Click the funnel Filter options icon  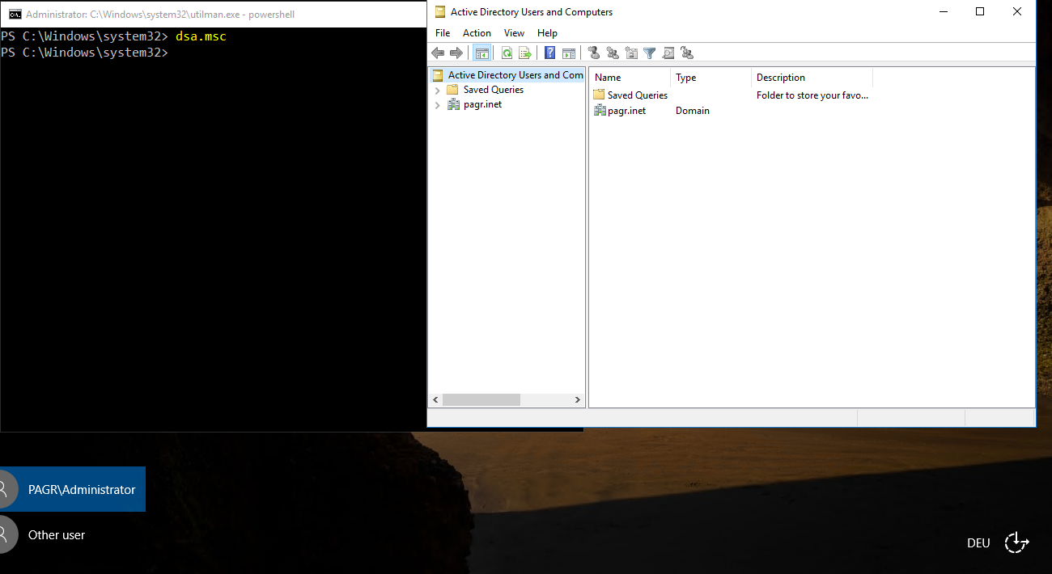[x=650, y=53]
